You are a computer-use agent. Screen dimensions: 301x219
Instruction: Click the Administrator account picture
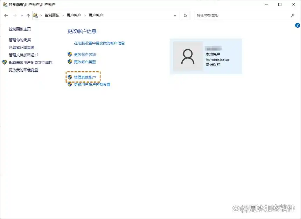coord(188,56)
